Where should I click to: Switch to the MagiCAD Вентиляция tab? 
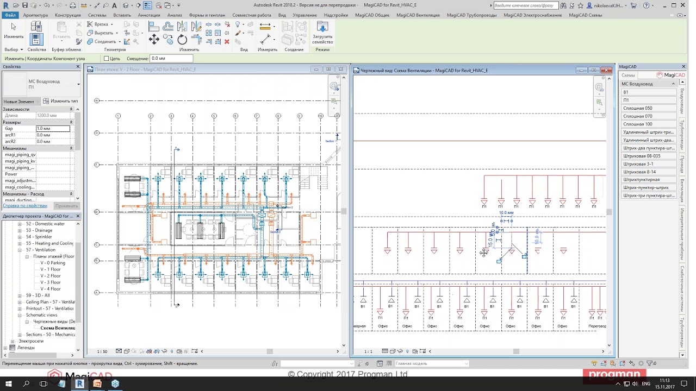(418, 15)
